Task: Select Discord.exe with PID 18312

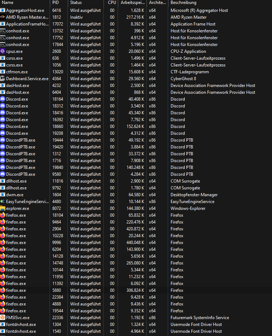Action: coord(136,106)
